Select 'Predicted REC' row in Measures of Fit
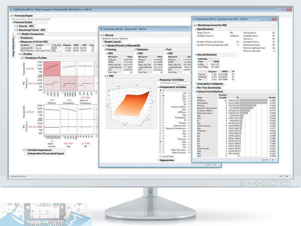The height and width of the screenshot is (226, 301). point(57,48)
